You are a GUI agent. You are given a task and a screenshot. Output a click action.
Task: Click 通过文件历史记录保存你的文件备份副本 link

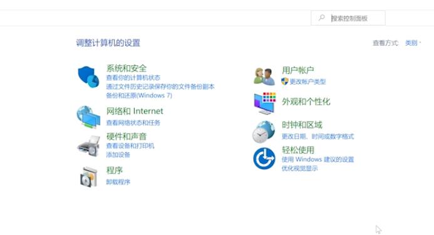[160, 86]
